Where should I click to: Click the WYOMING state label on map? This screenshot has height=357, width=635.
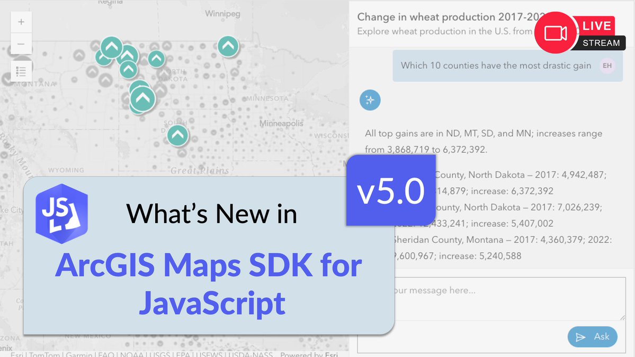click(x=66, y=170)
